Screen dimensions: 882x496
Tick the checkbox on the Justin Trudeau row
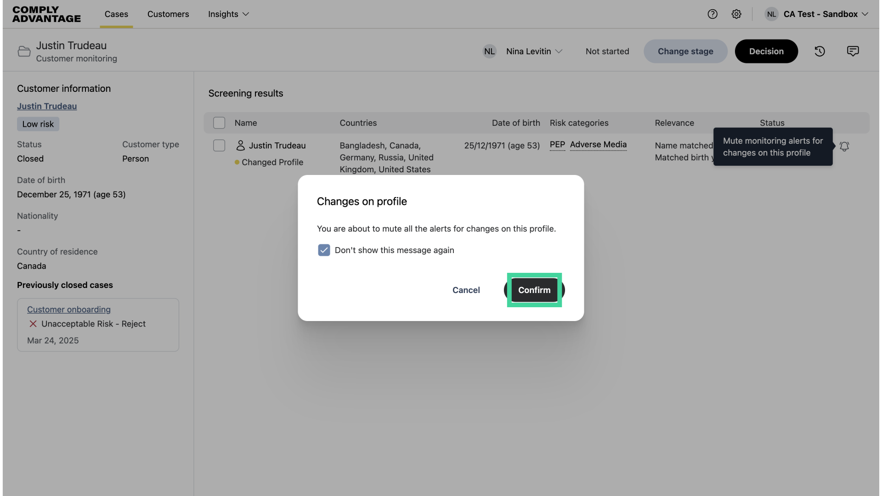point(219,145)
